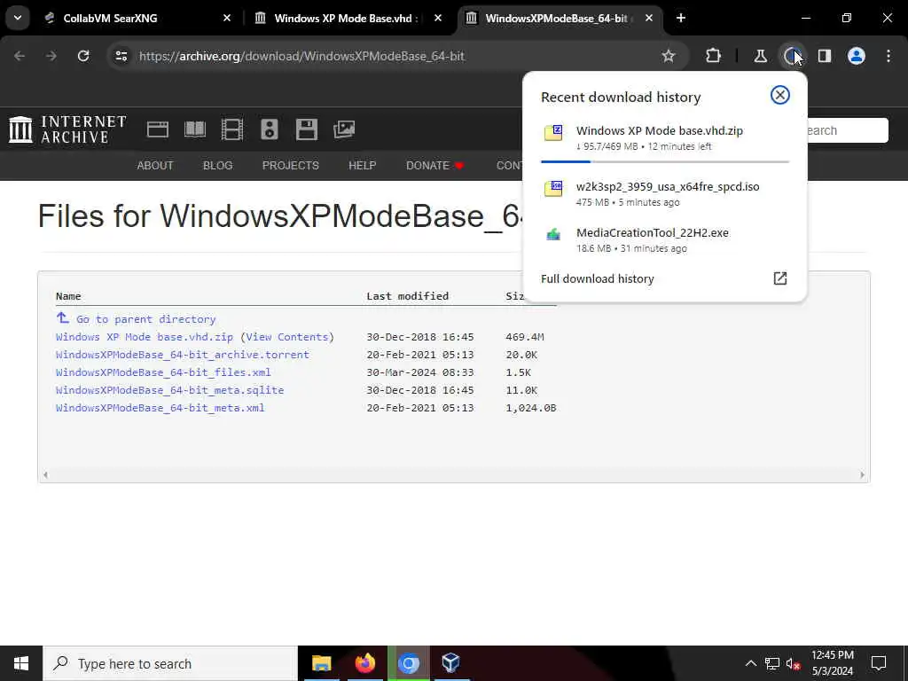Close the Recent download history popup
Image resolution: width=908 pixels, height=681 pixels.
pyautogui.click(x=780, y=95)
